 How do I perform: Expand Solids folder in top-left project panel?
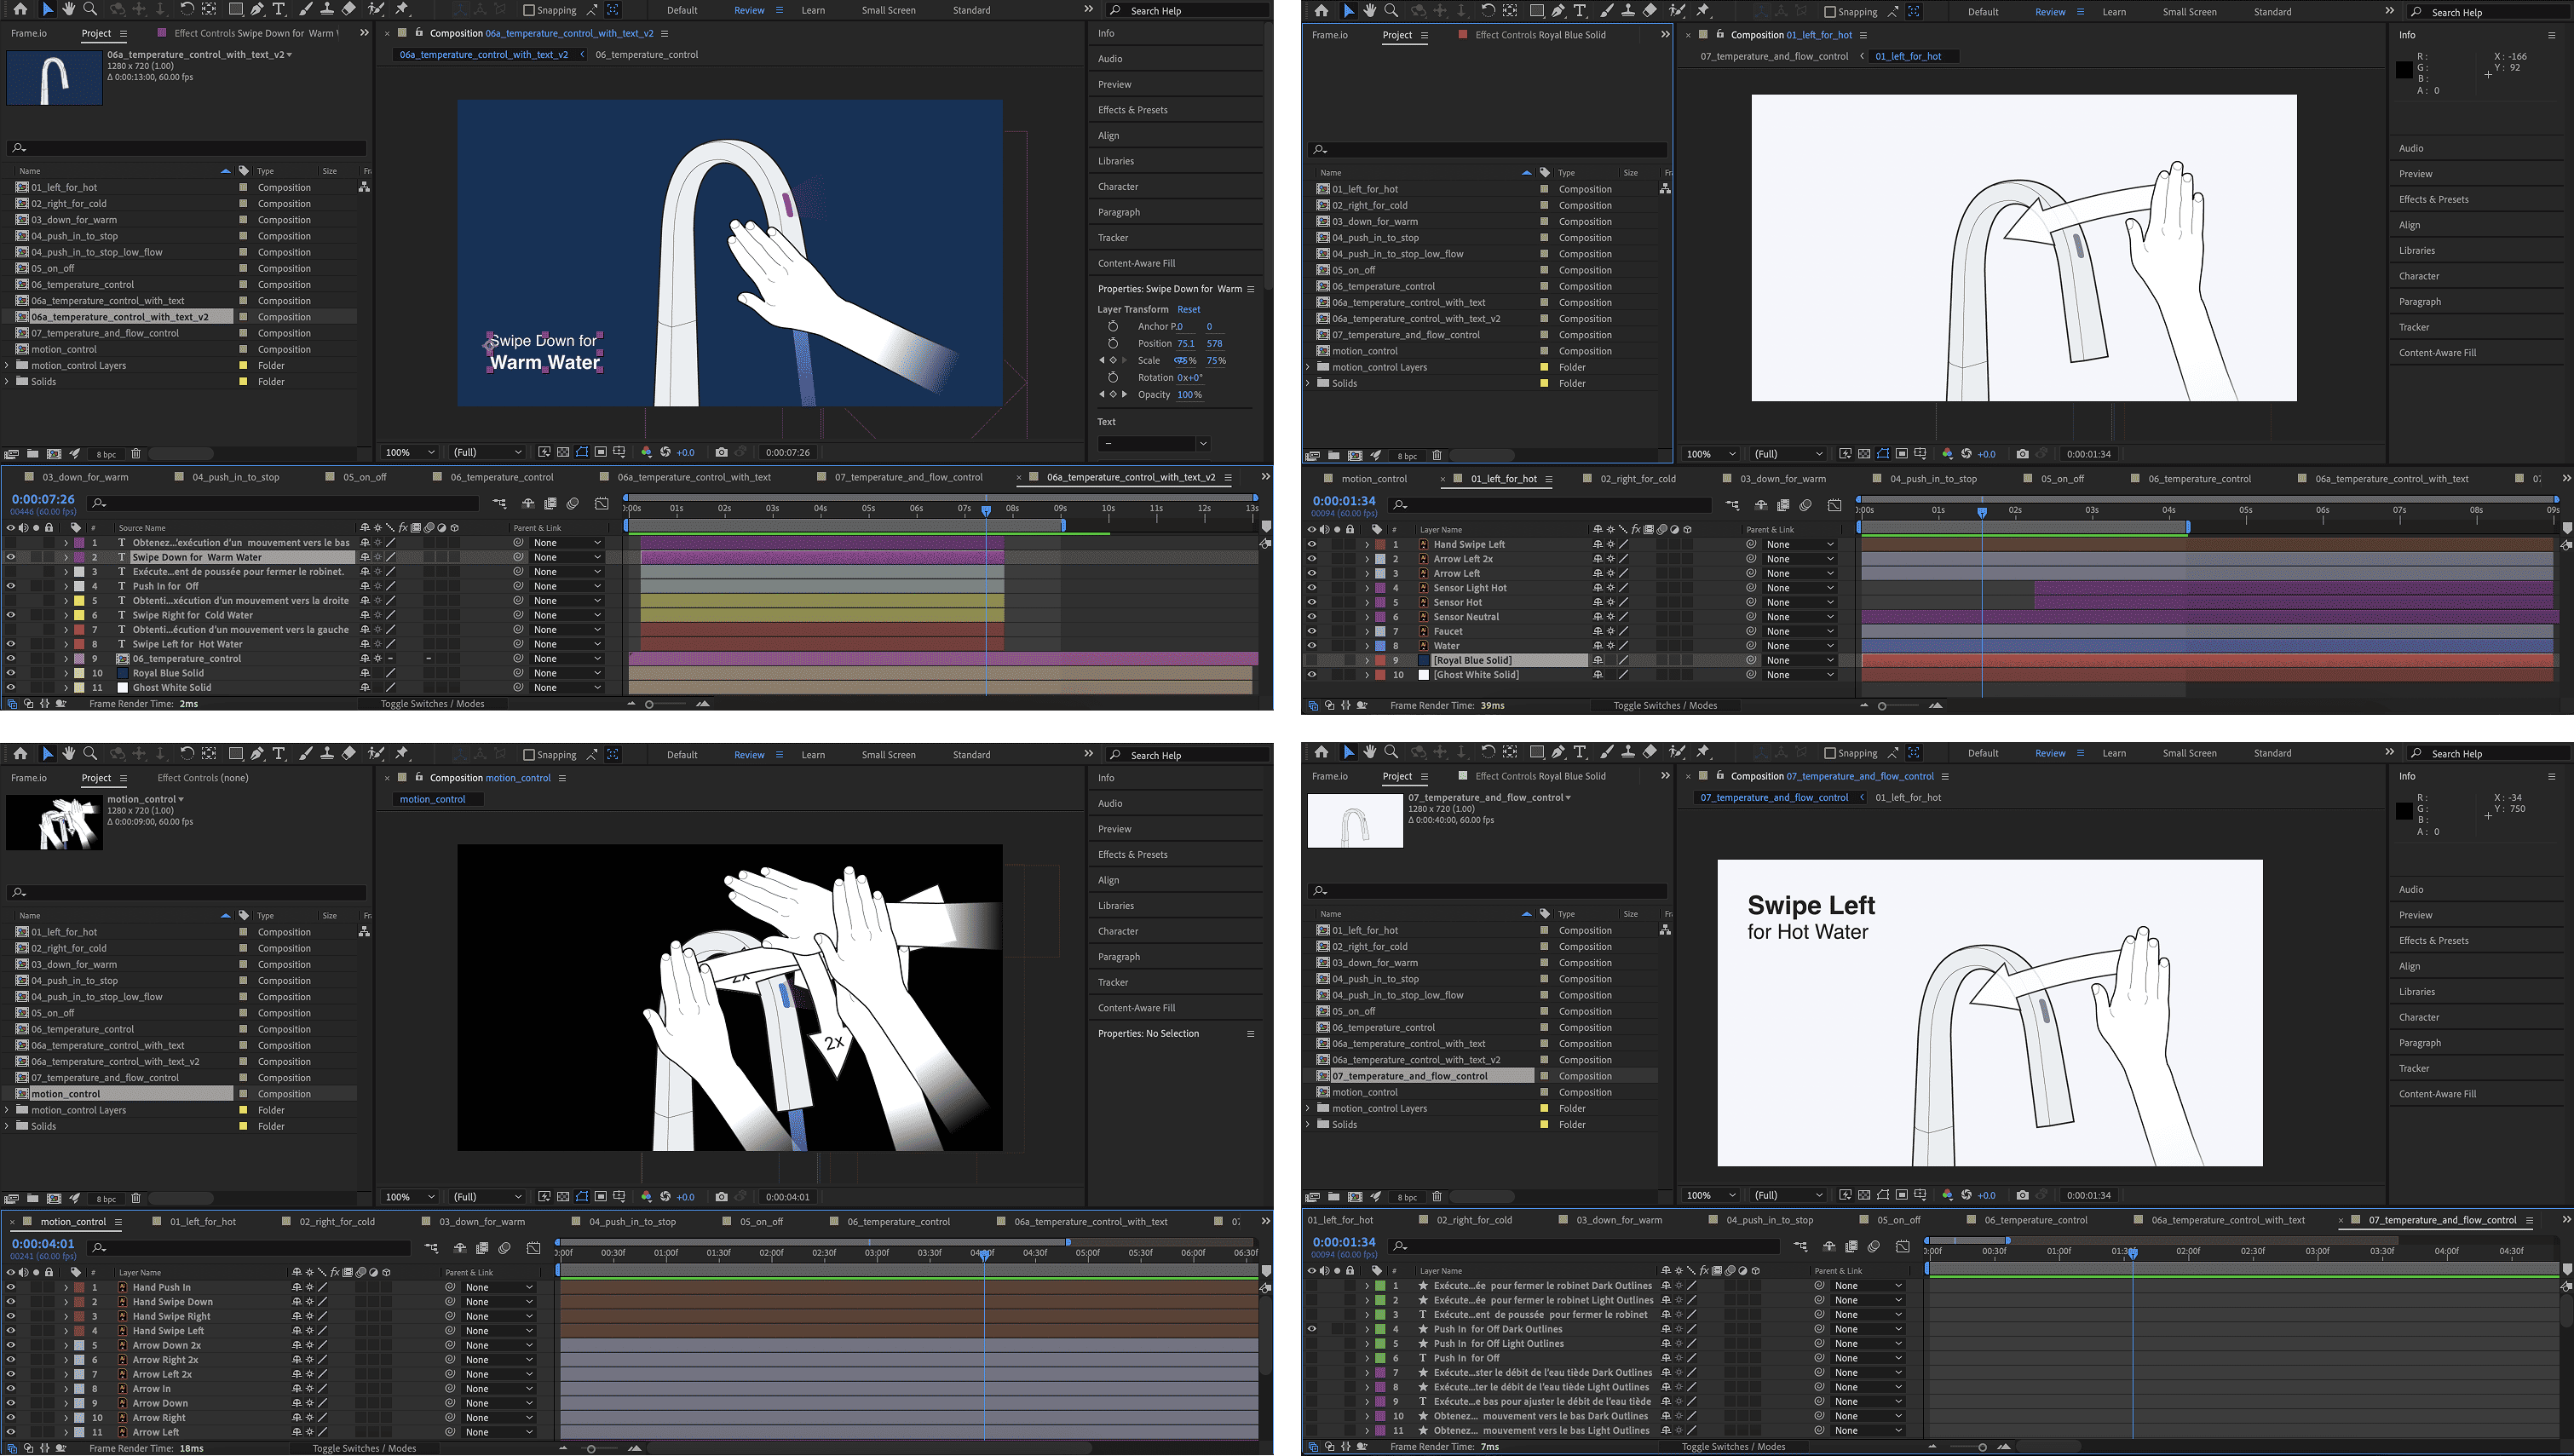pos(7,381)
